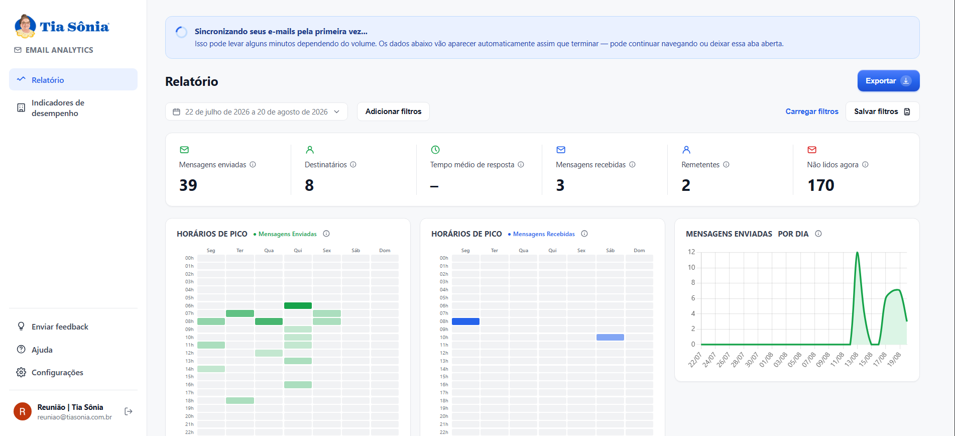Screen dimensions: 955x436
Task: Click info icon beside Tempo médio de resposta
Action: click(x=521, y=164)
